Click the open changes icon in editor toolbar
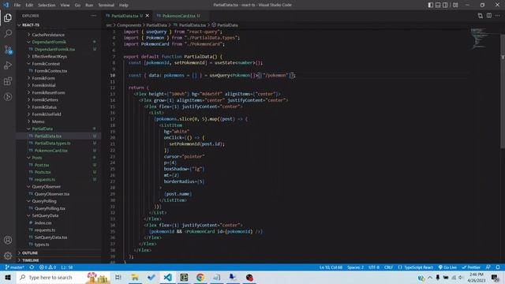Image resolution: width=505 pixels, height=284 pixels. pos(481,16)
